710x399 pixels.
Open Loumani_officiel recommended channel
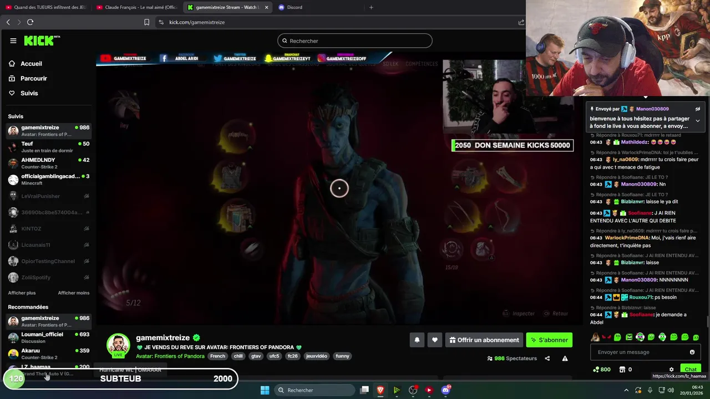click(x=48, y=337)
